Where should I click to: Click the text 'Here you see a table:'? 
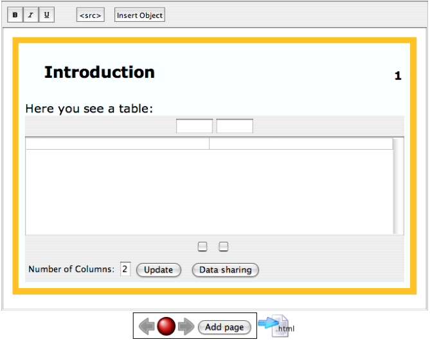pos(89,109)
